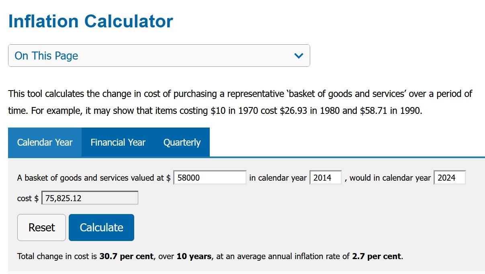The height and width of the screenshot is (274, 485).
Task: Click the Inflation Calculator heading
Action: tap(90, 21)
